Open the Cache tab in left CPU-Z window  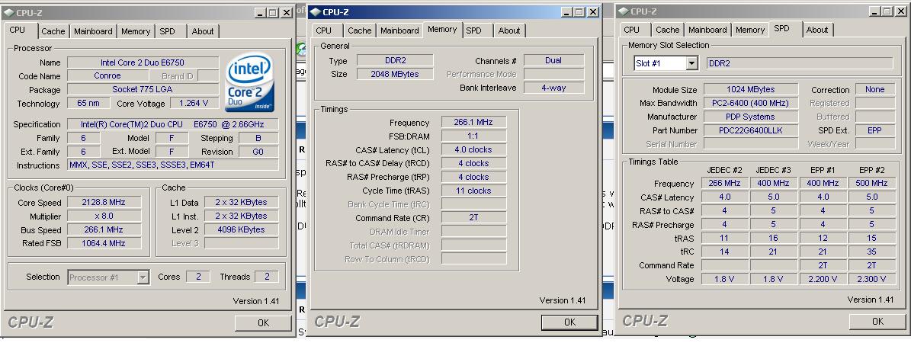coord(53,31)
